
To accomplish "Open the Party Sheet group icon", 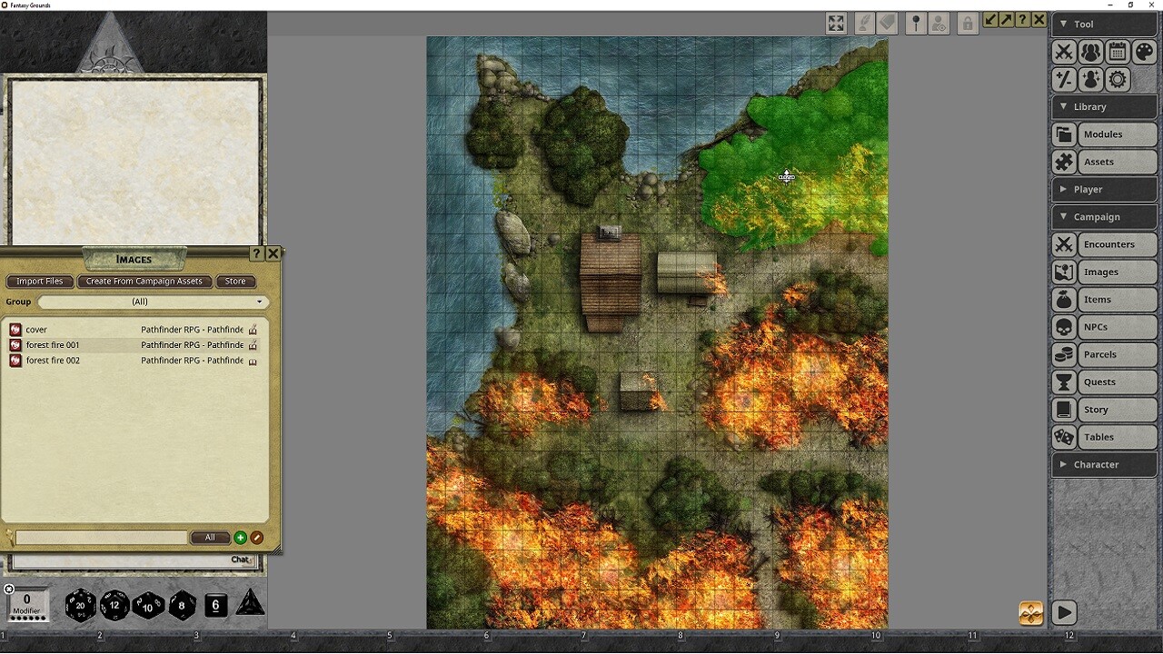I will 1090,52.
